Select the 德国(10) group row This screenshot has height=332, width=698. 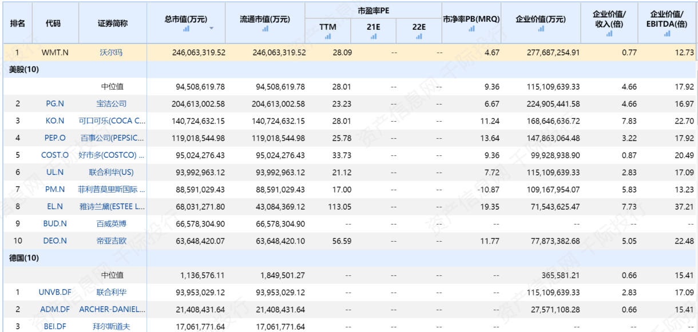coord(349,258)
